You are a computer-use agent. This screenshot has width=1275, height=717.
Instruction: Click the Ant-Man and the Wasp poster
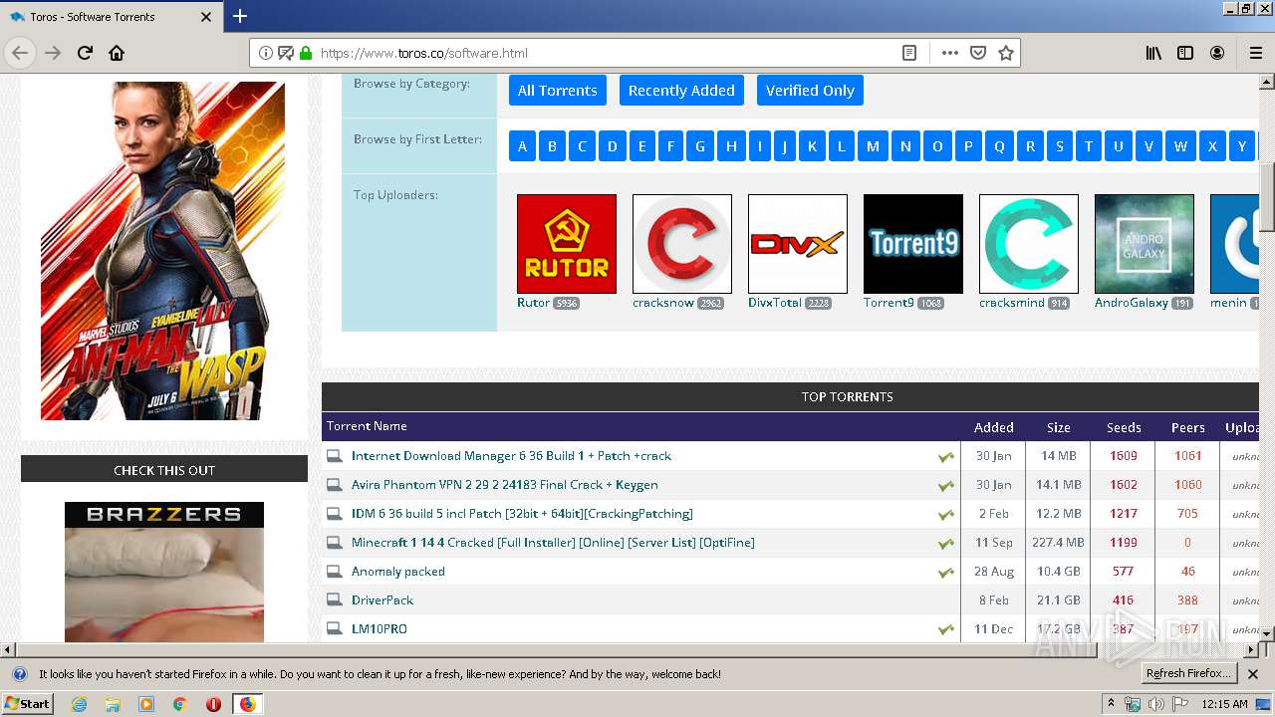coord(163,251)
